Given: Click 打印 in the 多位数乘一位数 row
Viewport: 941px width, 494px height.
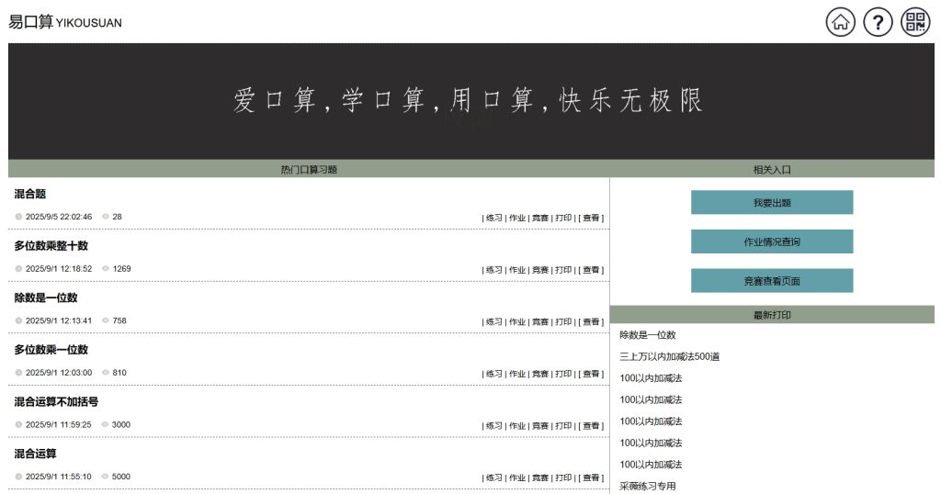Looking at the screenshot, I should tap(563, 374).
